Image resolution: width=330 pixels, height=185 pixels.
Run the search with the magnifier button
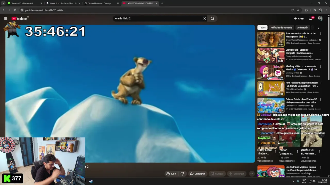[x=212, y=18]
